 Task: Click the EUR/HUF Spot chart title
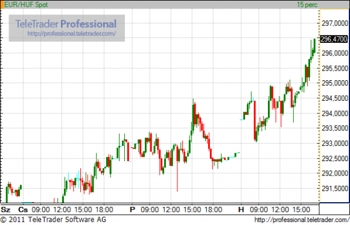point(26,5)
